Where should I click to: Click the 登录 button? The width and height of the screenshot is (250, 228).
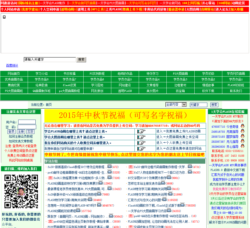(11, 132)
